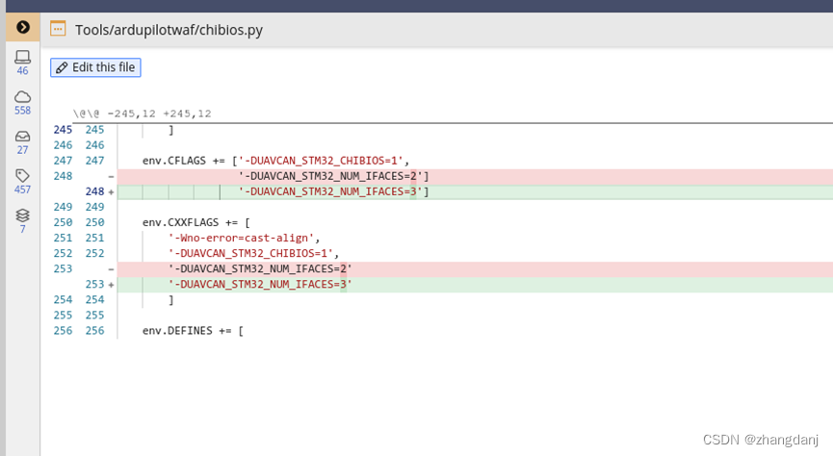Click the plus marker on line 253
This screenshot has width=833, height=456.
(111, 285)
